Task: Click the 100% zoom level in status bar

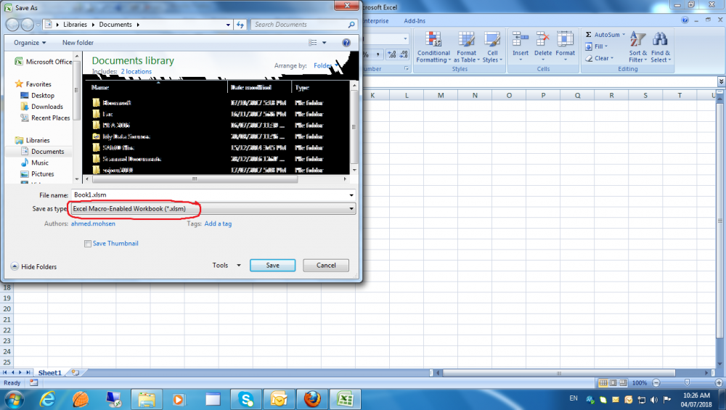Action: [x=640, y=383]
